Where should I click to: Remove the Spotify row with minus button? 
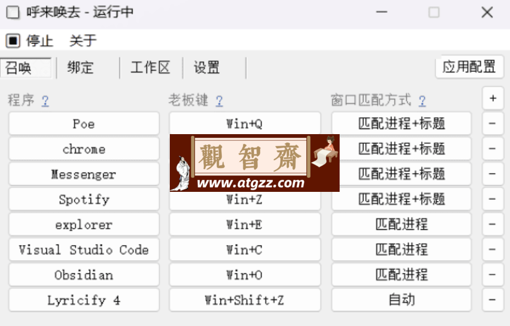point(493,199)
